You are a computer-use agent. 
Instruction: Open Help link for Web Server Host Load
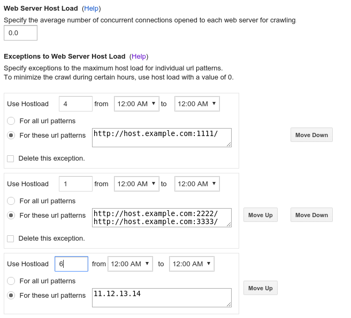[91, 9]
